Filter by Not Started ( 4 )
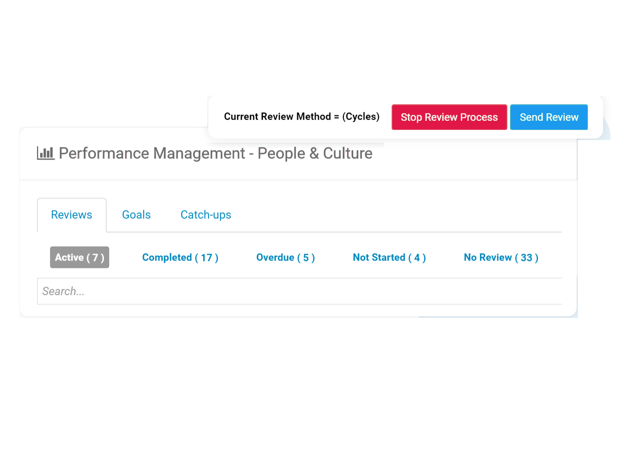The height and width of the screenshot is (470, 644). pyautogui.click(x=389, y=257)
